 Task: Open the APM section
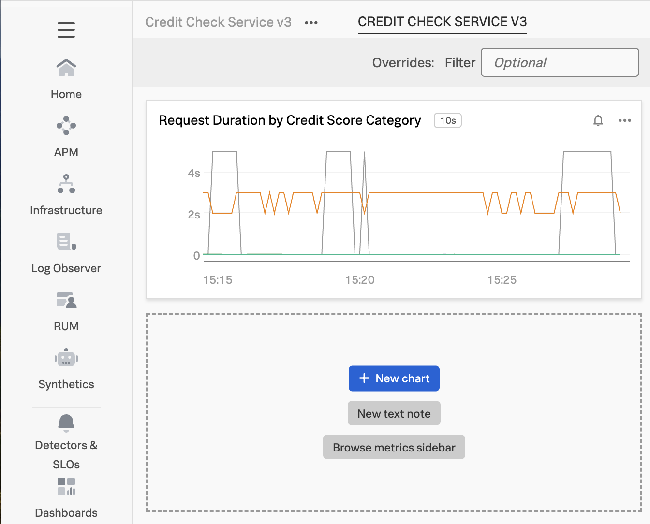click(x=66, y=137)
